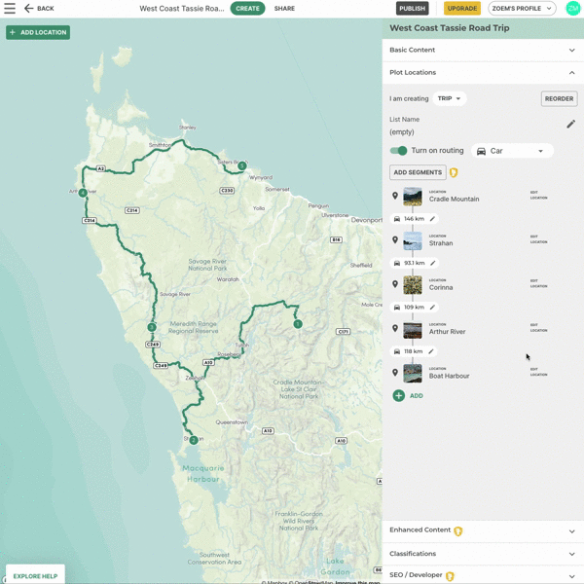Open the hamburger menu icon
Screen dimensions: 584x584
point(10,8)
